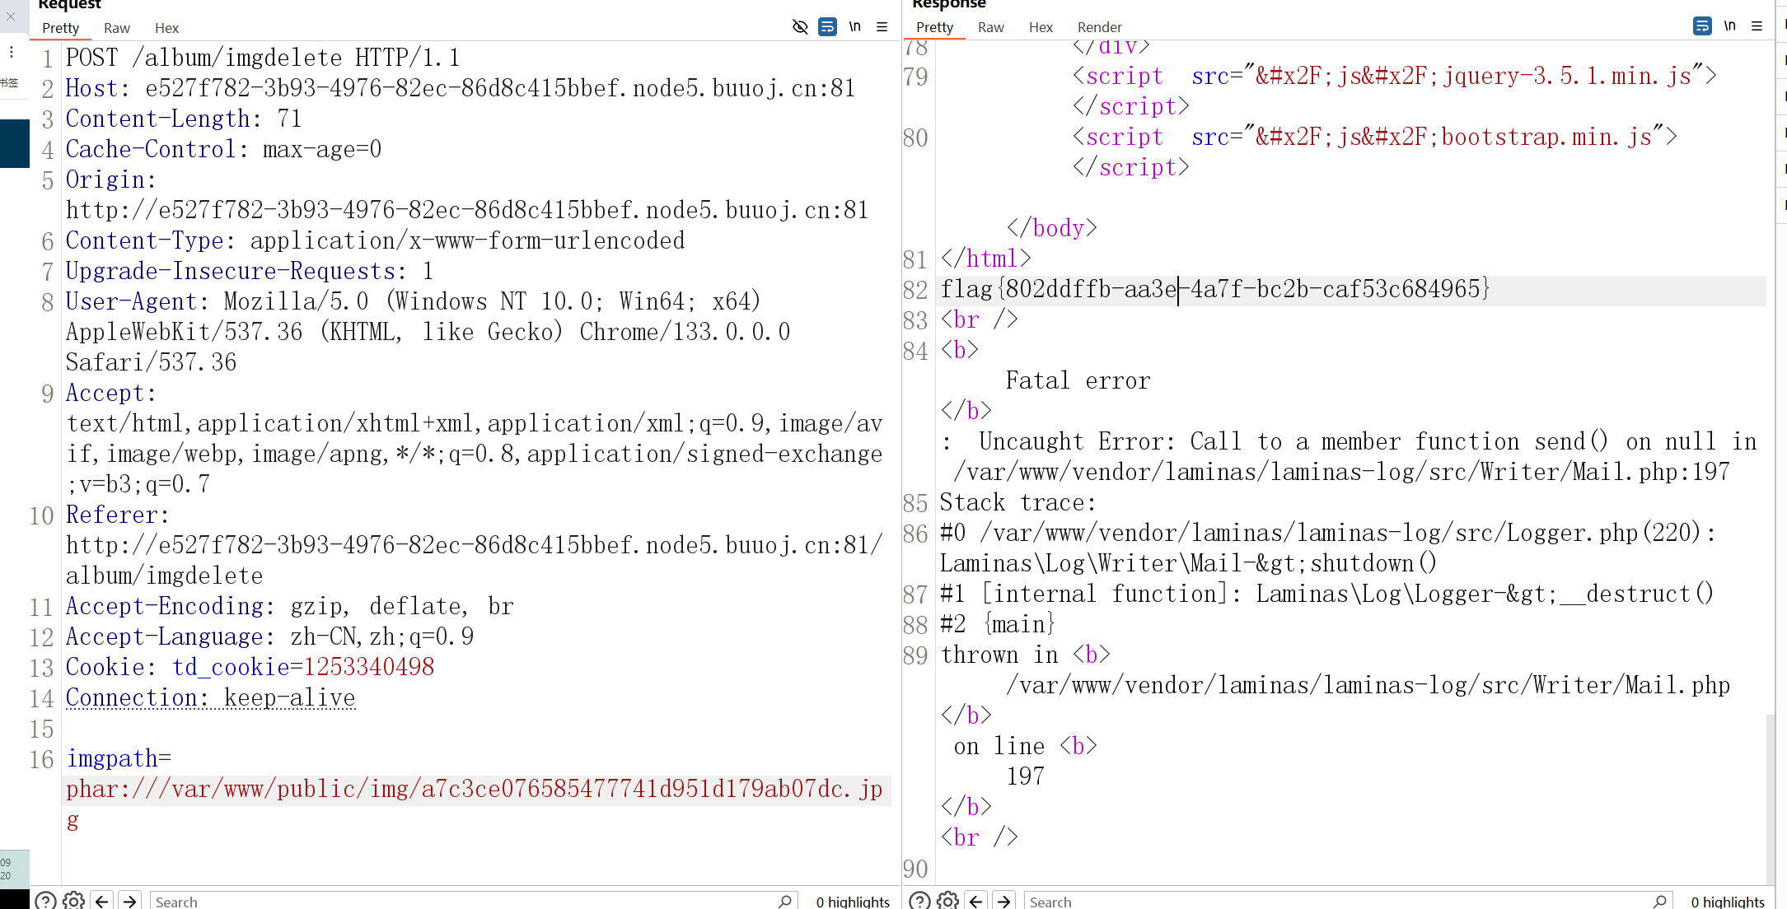Open Request panel hamburger options menu
The height and width of the screenshot is (909, 1787).
[x=882, y=27]
